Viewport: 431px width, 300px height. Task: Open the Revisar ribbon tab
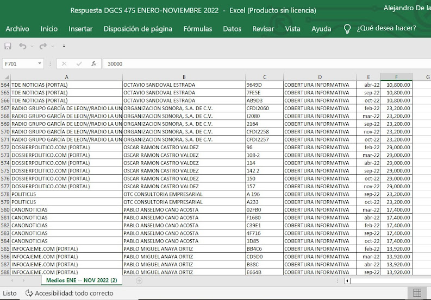[x=263, y=29]
